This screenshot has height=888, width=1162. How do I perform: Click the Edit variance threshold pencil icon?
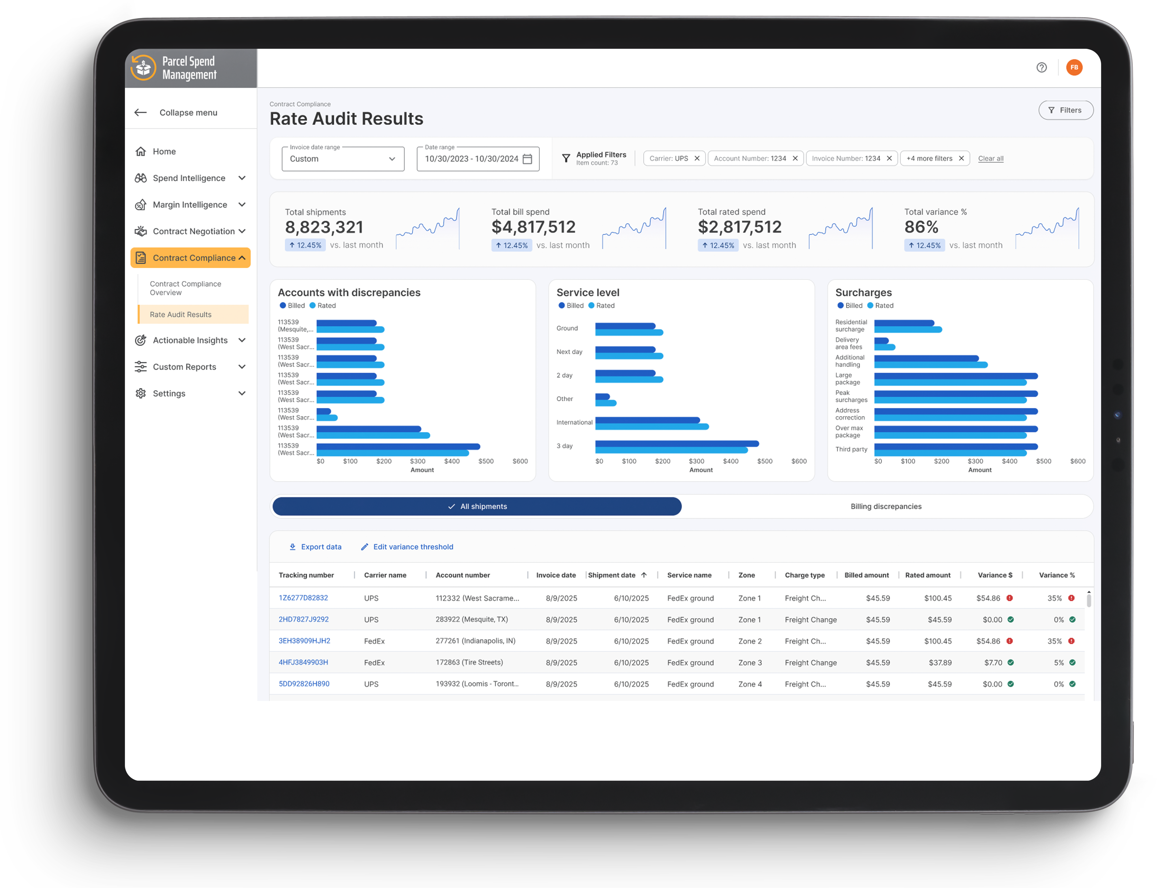click(x=364, y=546)
